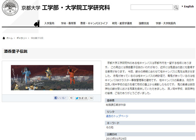Open the 国際交流 menu
This screenshot has width=196, height=140.
(144, 23)
